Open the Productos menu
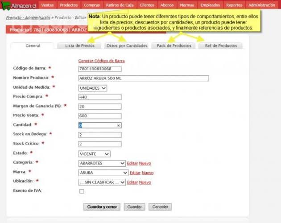The image size is (281, 223). 69,5
